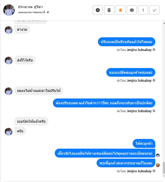The width and height of the screenshot is (165, 182).
Task: Click the spam report circle-exclamation icon
Action: pos(98,10)
